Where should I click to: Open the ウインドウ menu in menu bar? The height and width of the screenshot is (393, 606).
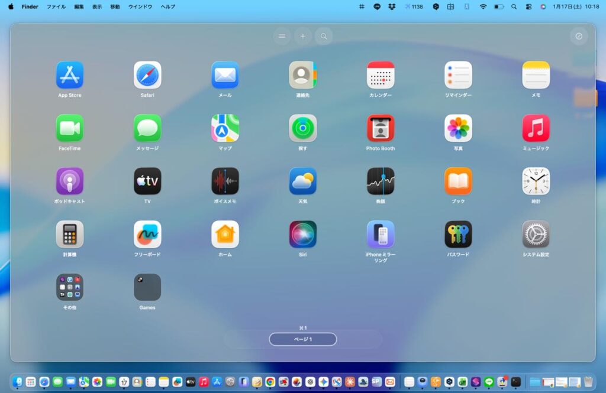(x=140, y=7)
